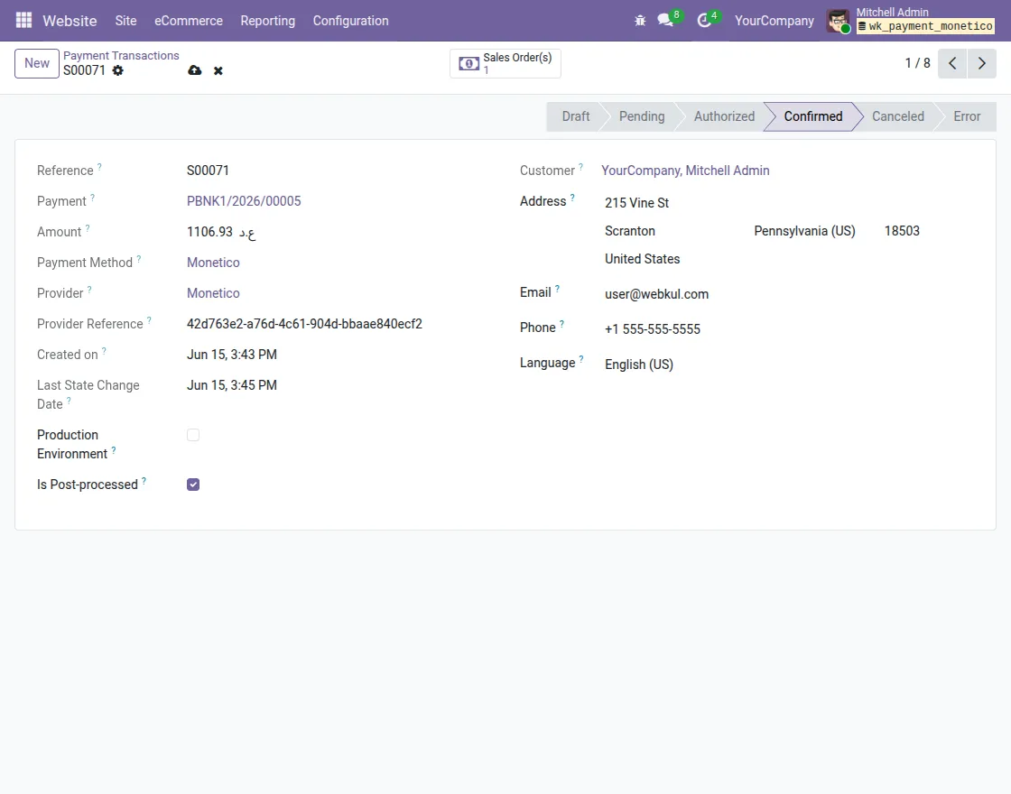Click the country United States

click(642, 259)
